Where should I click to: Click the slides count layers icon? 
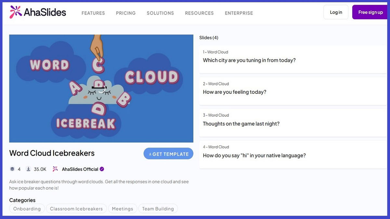click(x=12, y=169)
